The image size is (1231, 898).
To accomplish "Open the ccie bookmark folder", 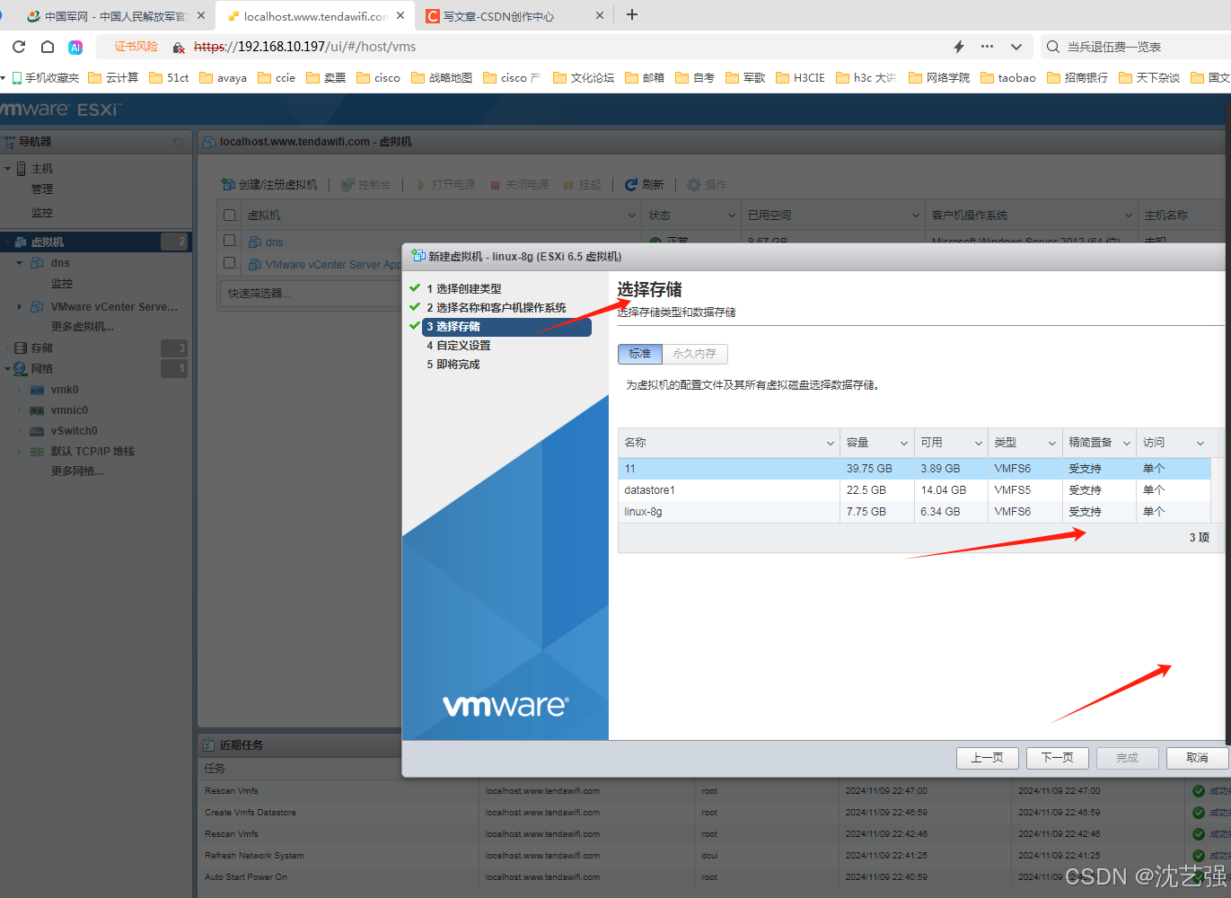I will 277,78.
